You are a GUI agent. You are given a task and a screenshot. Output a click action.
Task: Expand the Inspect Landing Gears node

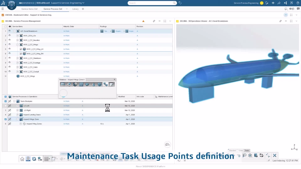(18, 115)
